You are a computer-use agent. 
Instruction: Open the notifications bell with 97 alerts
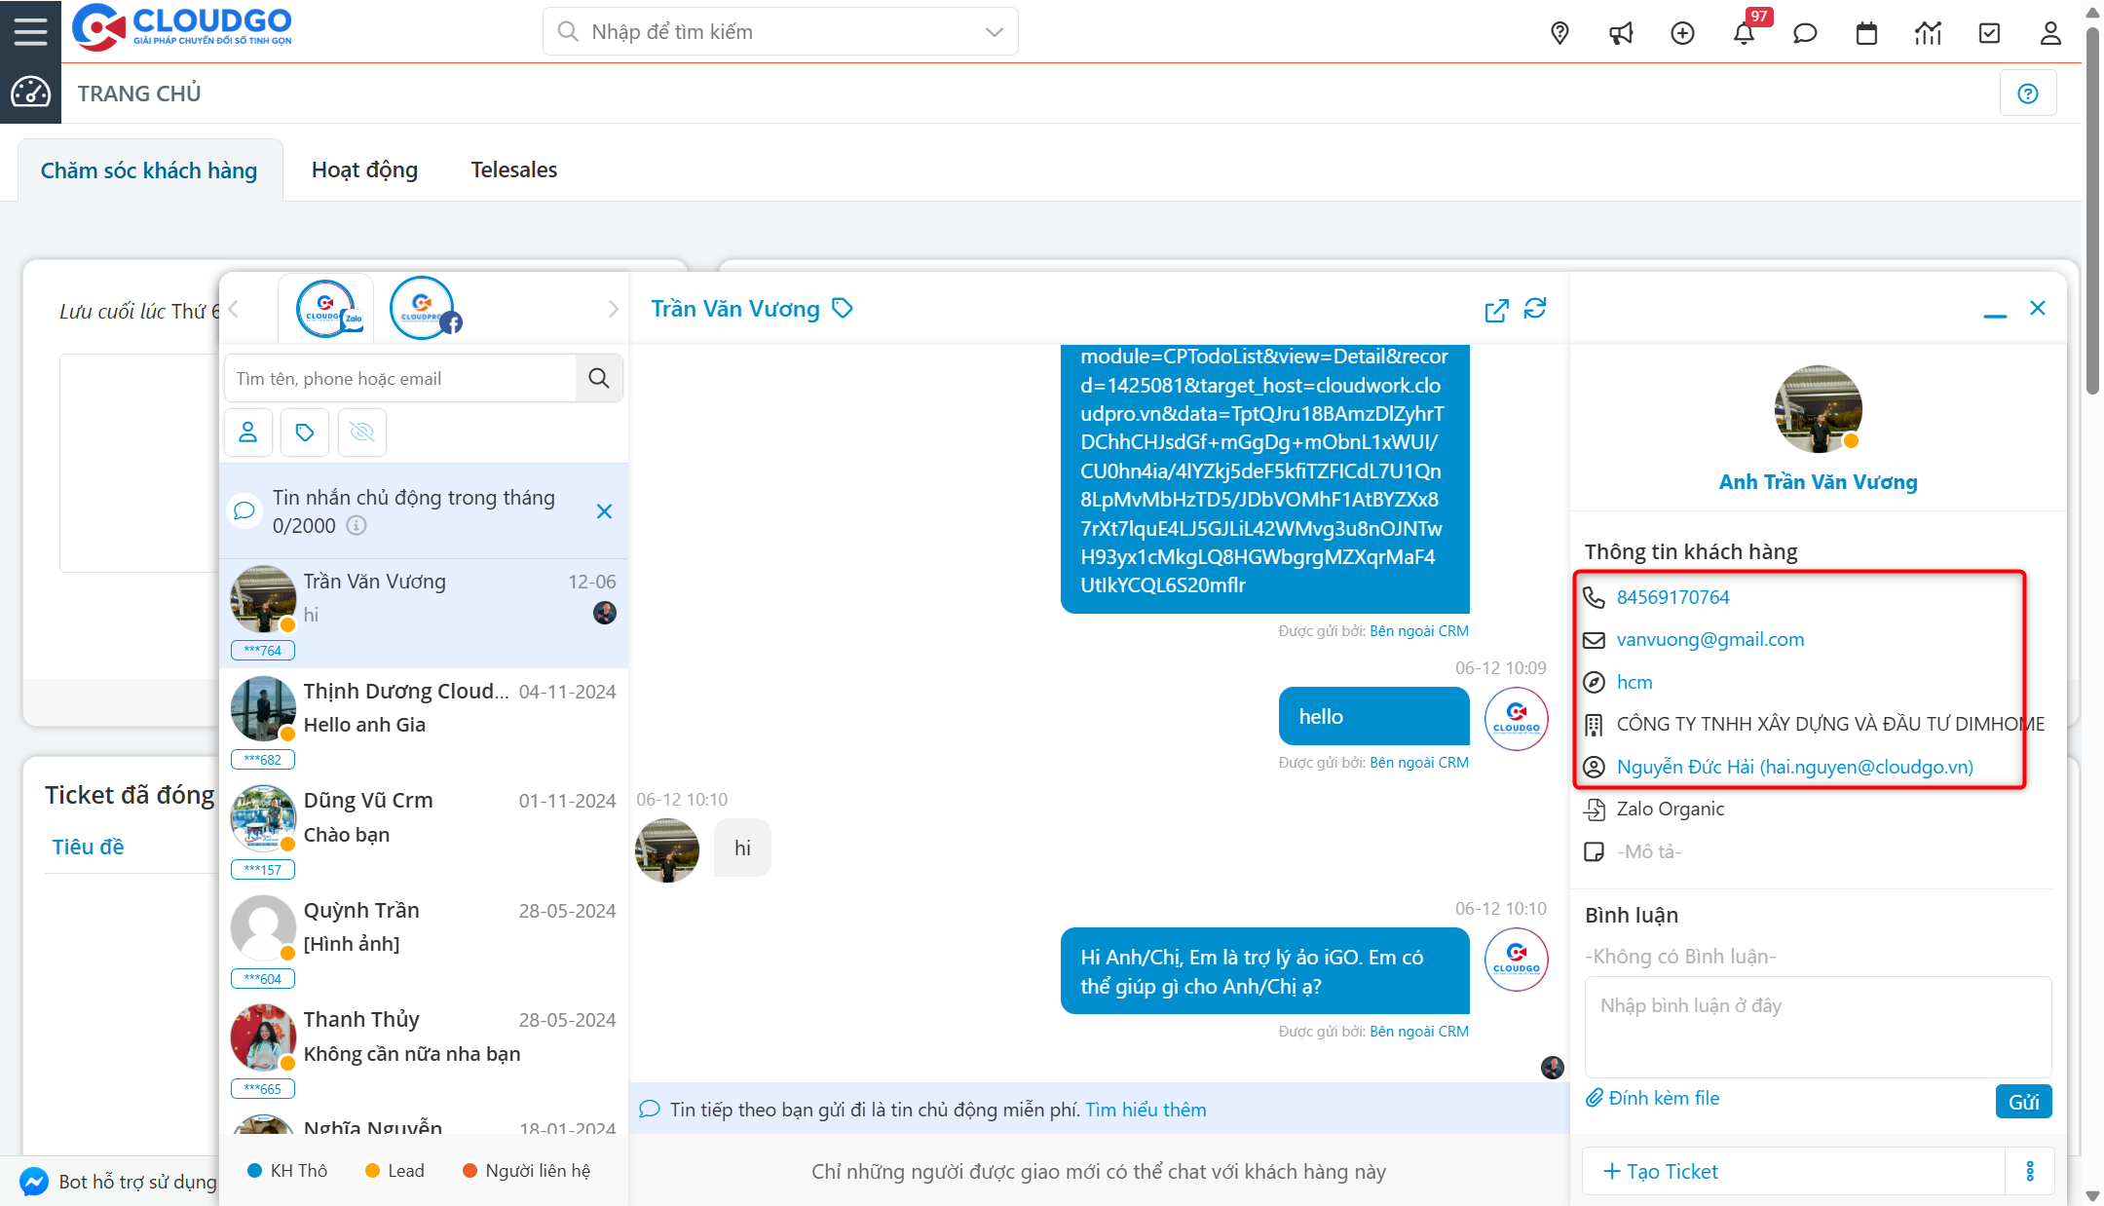coord(1745,32)
